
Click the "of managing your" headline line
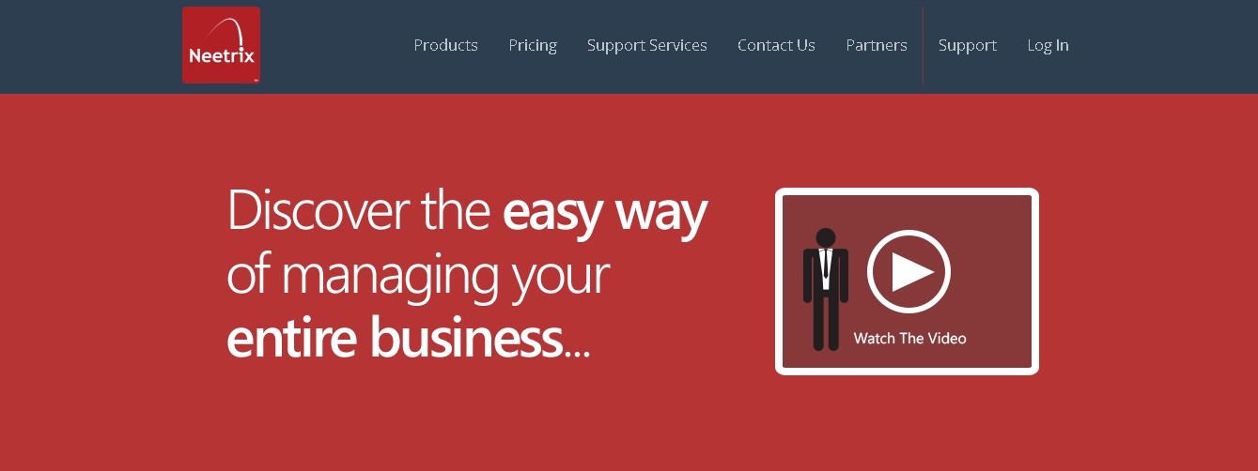pyautogui.click(x=418, y=276)
